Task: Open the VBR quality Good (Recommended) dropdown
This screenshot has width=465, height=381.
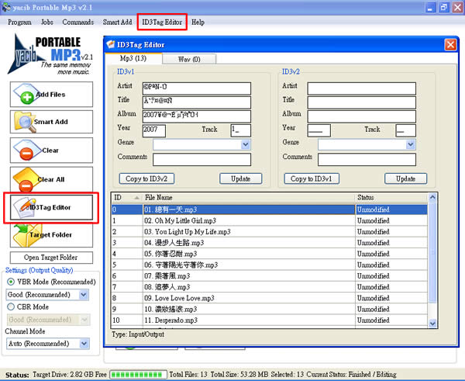Action: 84,295
